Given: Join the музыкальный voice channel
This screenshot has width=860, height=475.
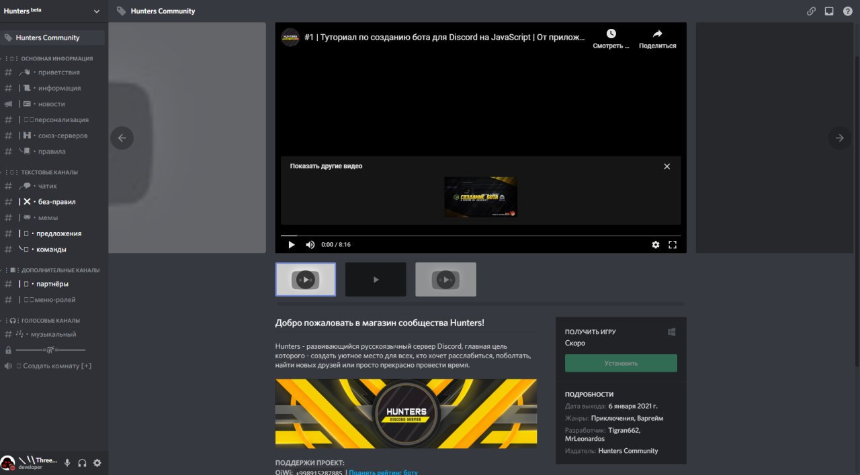Looking at the screenshot, I should point(53,334).
